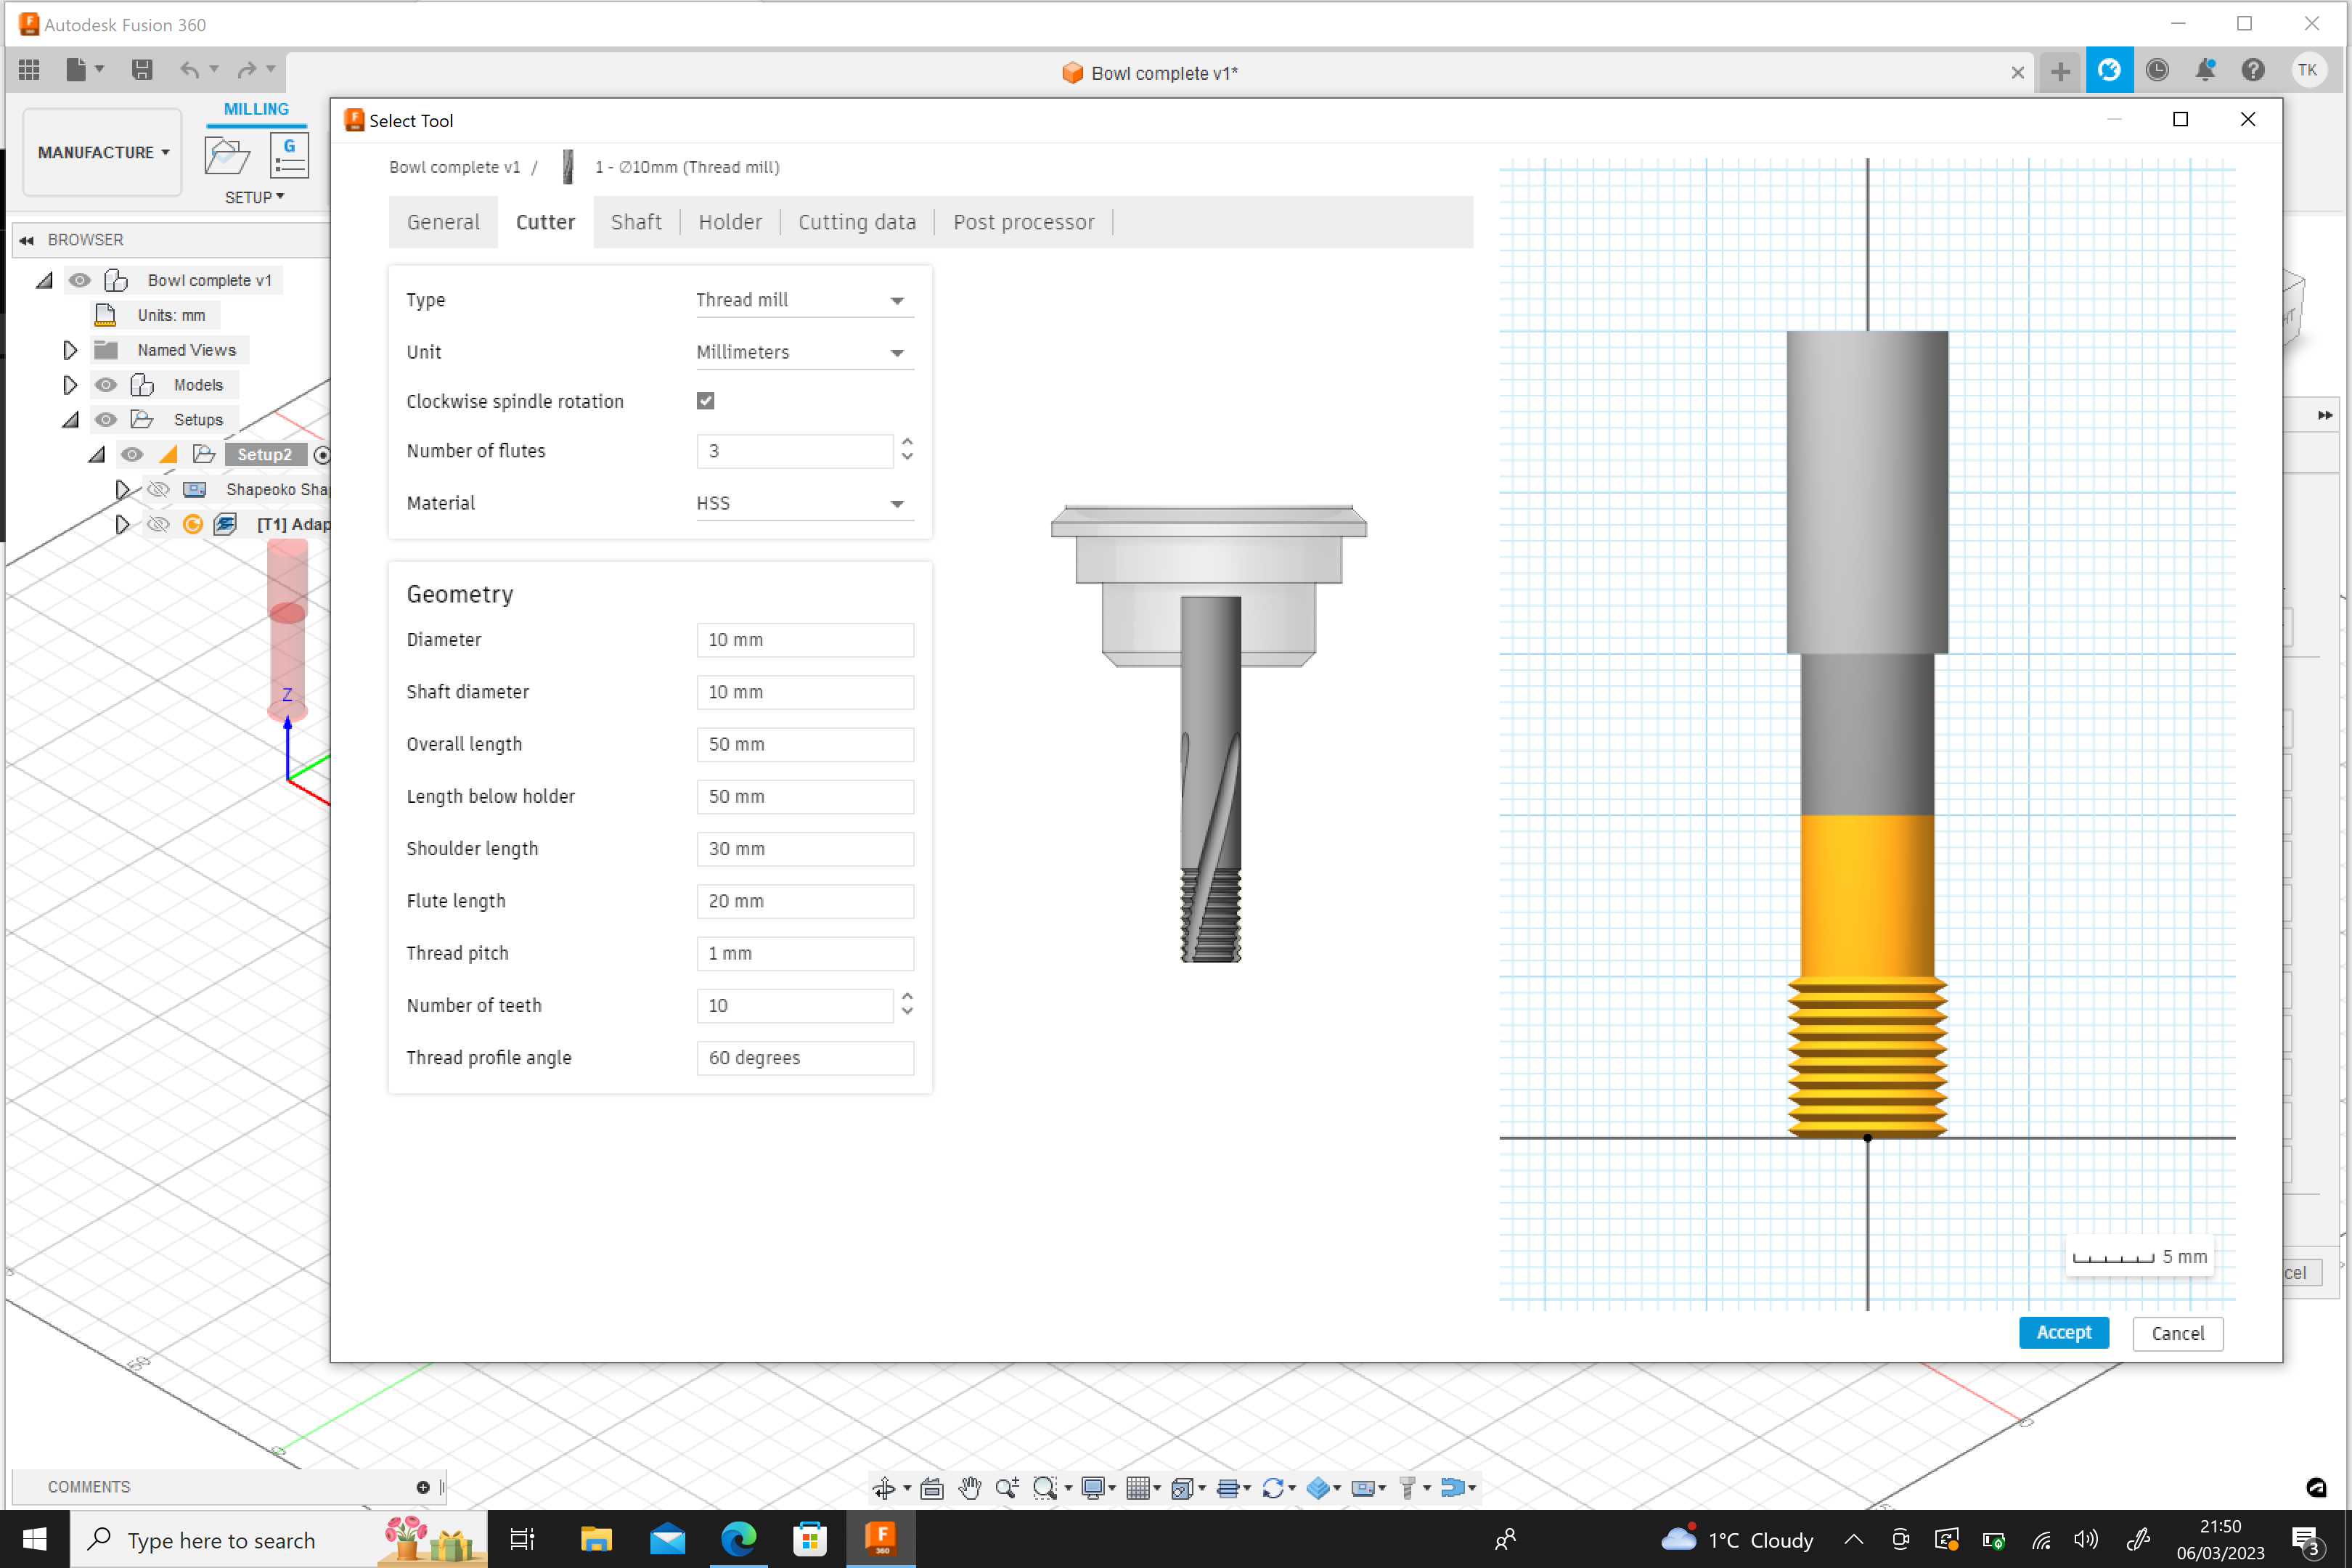
Task: Expand the Named Views tree item
Action: pyautogui.click(x=70, y=349)
